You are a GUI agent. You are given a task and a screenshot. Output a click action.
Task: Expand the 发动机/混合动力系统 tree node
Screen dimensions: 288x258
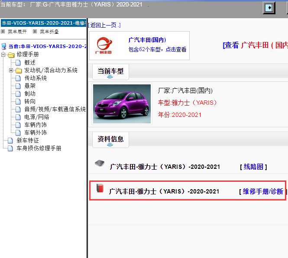tap(11, 70)
